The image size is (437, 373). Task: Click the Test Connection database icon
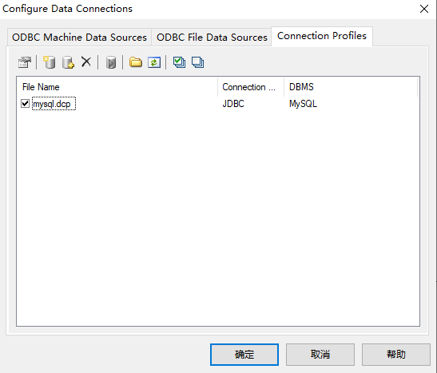click(x=110, y=62)
